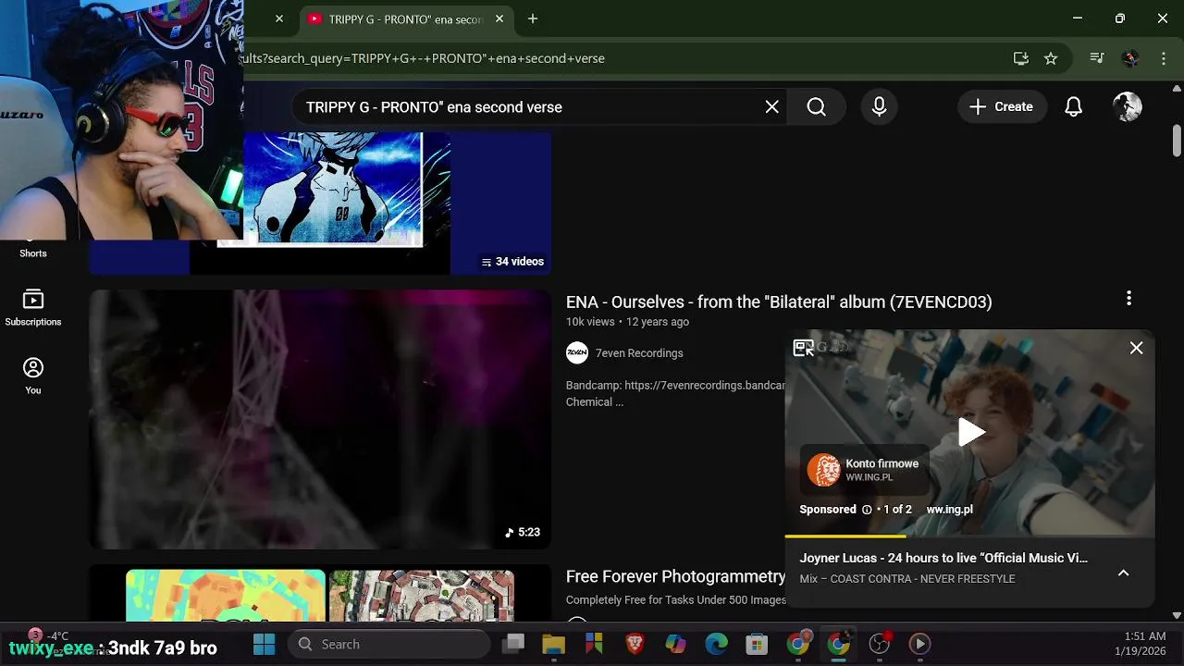
Task: Click Mix – COAST CONTRA - NEVER FREESTYLE text
Action: [x=907, y=579]
